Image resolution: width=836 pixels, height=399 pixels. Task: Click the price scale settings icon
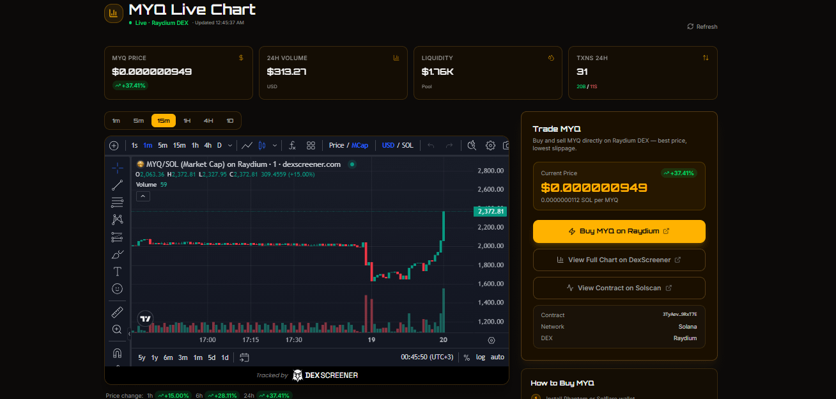(x=491, y=340)
